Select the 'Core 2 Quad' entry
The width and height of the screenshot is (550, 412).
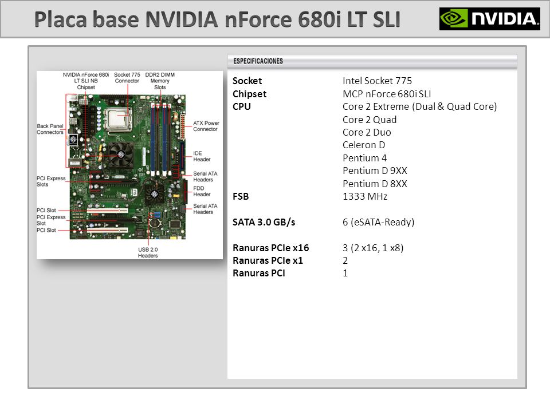[x=370, y=120]
